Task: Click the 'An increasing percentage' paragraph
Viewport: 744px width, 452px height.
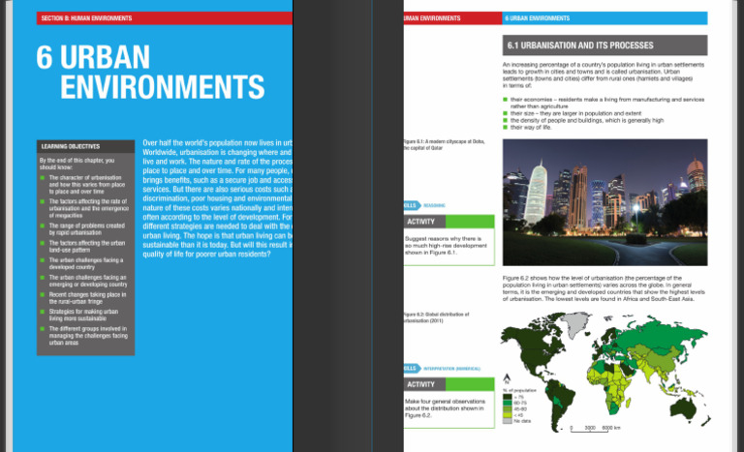Action: pyautogui.click(x=604, y=75)
